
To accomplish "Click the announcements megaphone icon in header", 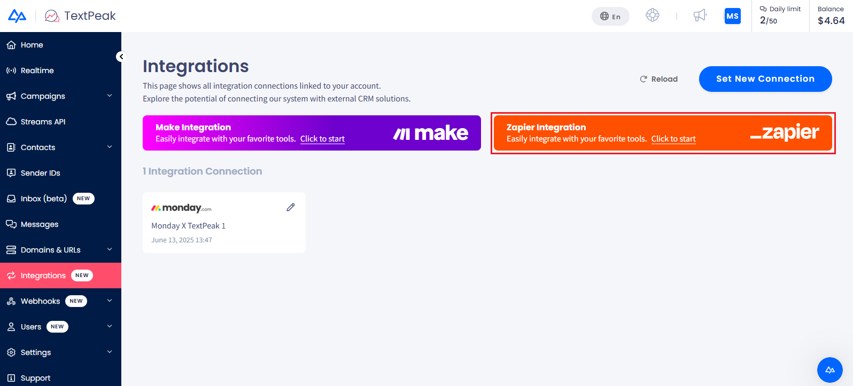I will (x=700, y=15).
